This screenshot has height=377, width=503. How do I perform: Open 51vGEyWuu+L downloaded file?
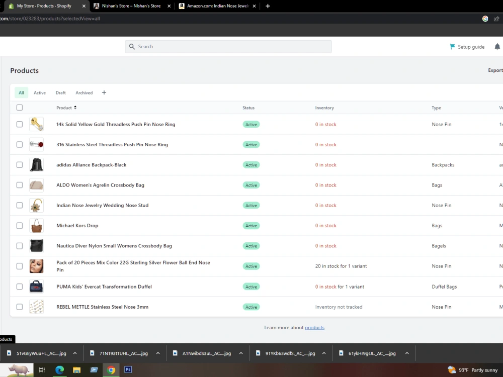point(41,353)
